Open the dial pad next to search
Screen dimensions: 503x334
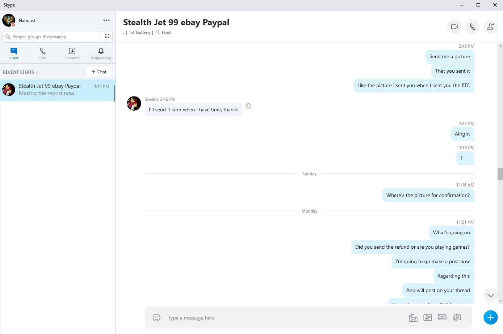107,37
